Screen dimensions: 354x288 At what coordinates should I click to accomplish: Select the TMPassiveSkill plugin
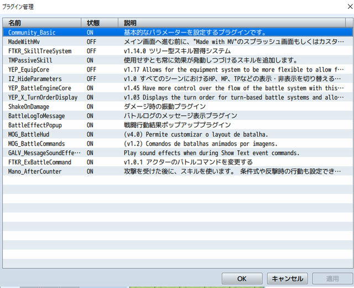point(30,60)
